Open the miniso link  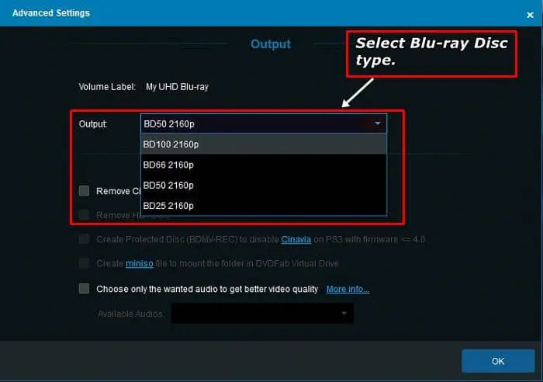tap(139, 263)
